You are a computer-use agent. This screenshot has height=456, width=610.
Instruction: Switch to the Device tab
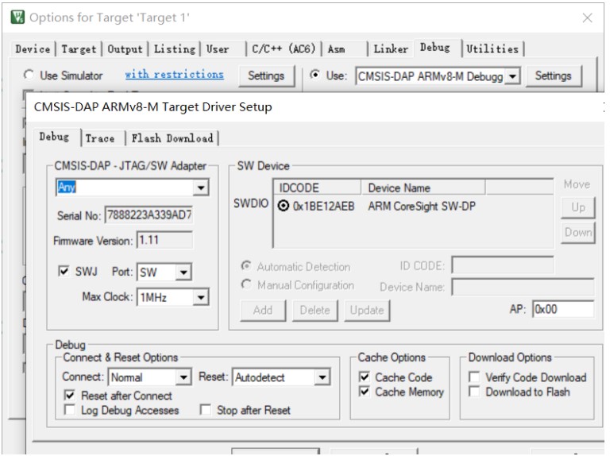(33, 49)
